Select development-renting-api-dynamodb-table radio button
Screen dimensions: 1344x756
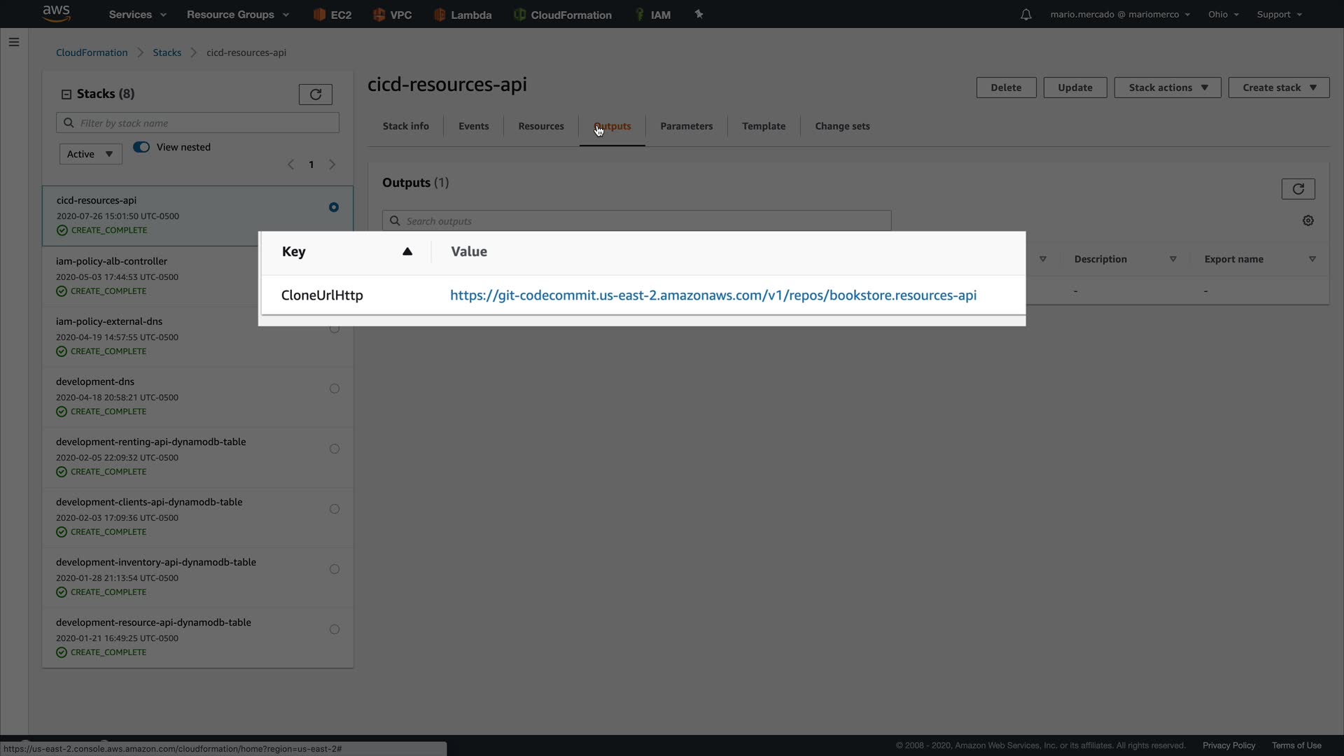pos(335,449)
